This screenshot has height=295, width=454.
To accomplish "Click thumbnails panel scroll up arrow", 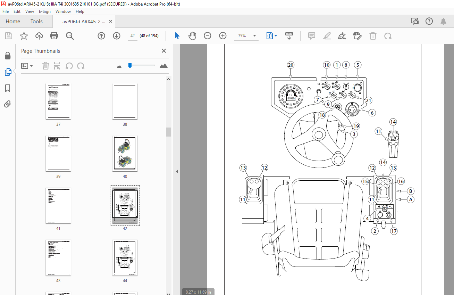I will point(169,79).
